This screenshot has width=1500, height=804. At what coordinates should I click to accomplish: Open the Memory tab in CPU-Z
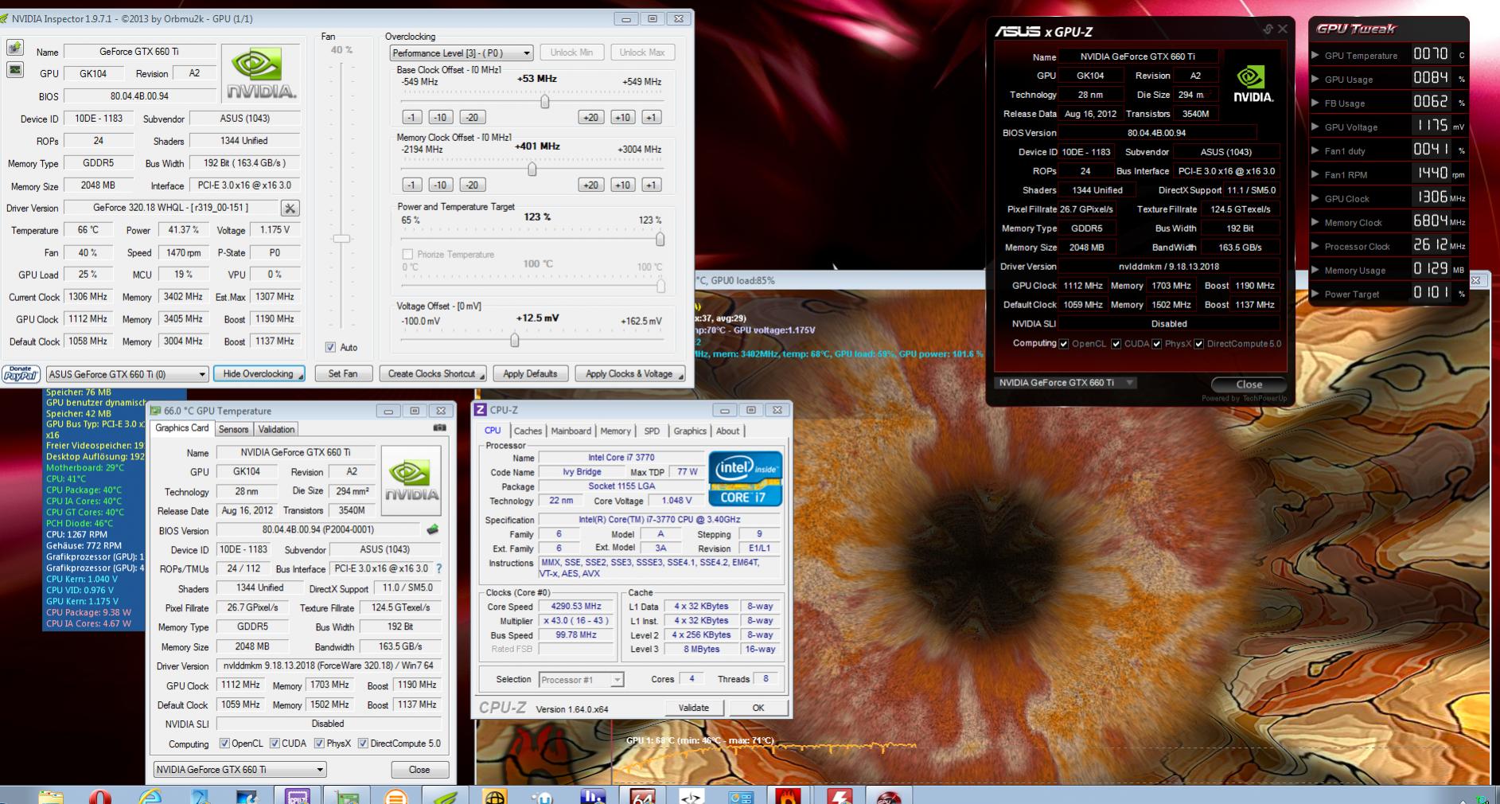click(x=615, y=431)
